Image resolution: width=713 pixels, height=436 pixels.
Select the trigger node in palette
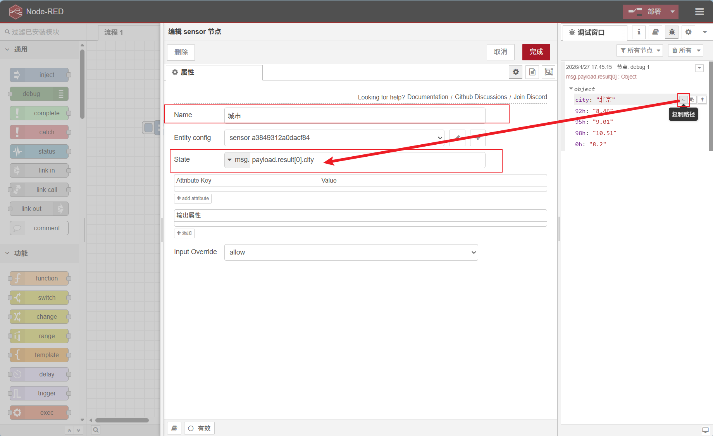39,393
